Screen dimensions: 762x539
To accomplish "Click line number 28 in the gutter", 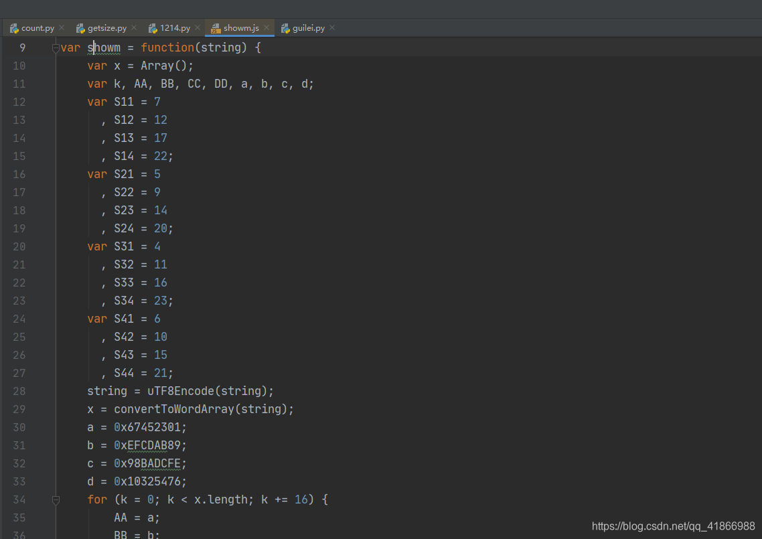I will pos(19,391).
